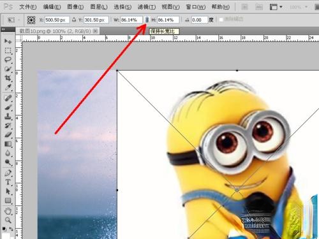Screen dimensions: 319x239
Task: Toggle the reference point location grid
Action: 31,20
